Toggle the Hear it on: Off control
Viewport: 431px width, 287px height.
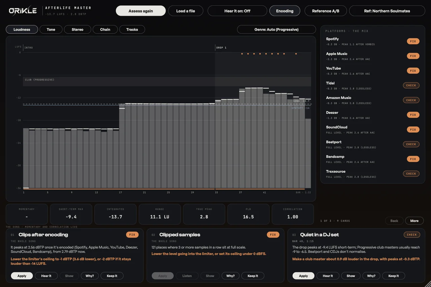point(237,11)
